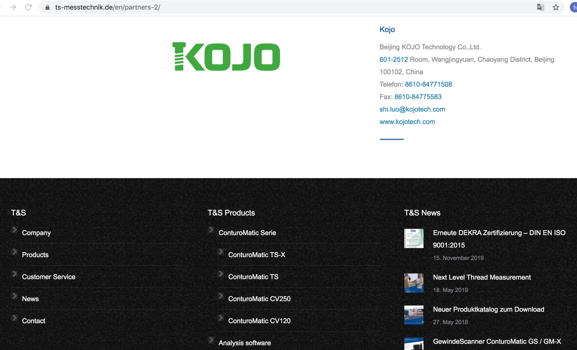Open ConturoMatic TS-X product page
Screen dimensions: 577x350
click(x=256, y=255)
